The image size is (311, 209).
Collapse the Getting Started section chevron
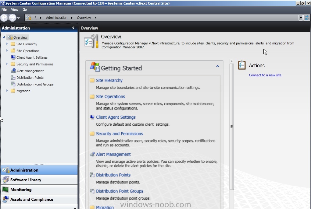click(218, 66)
